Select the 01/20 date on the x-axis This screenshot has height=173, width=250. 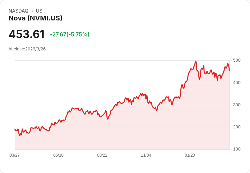click(190, 155)
